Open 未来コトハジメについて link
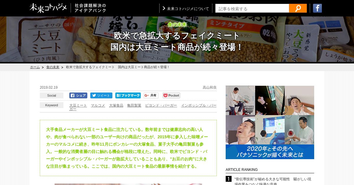The image size is (354, 185). (x=186, y=9)
